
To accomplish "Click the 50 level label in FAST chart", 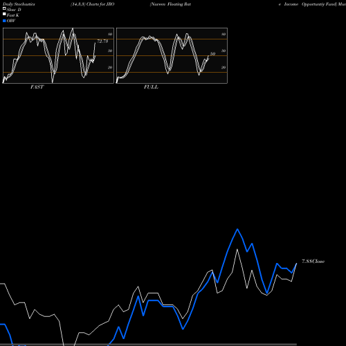I will (x=110, y=51).
